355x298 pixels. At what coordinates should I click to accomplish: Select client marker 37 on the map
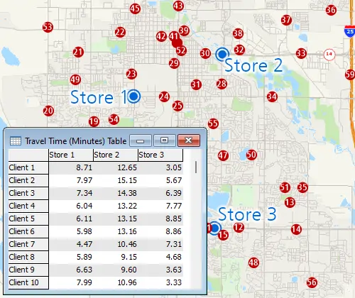[x=286, y=20]
